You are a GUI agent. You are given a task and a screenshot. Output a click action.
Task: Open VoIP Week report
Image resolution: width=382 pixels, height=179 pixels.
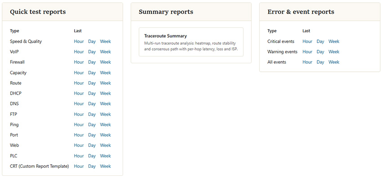pos(105,52)
